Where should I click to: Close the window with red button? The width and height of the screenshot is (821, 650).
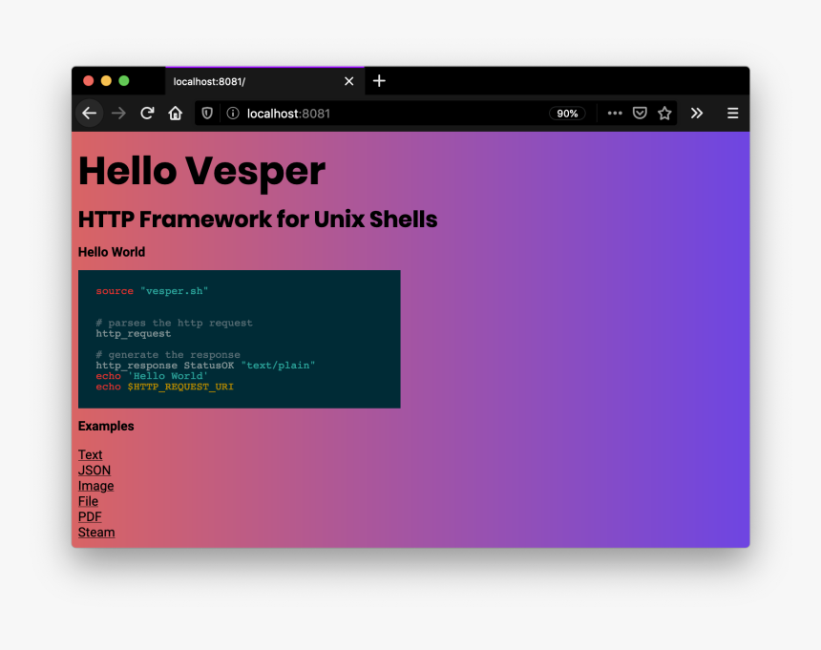pos(89,80)
